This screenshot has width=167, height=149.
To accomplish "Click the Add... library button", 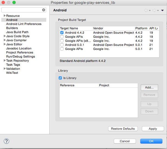I will pyautogui.click(x=149, y=87).
